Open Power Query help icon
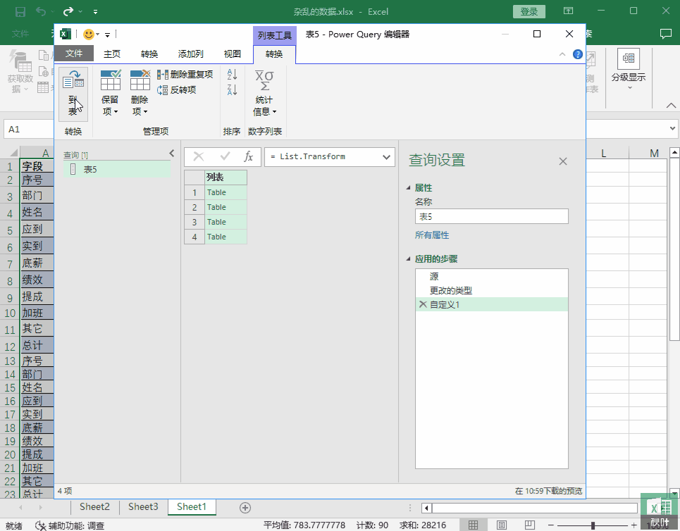Screen dimensions: 680x531 578,54
